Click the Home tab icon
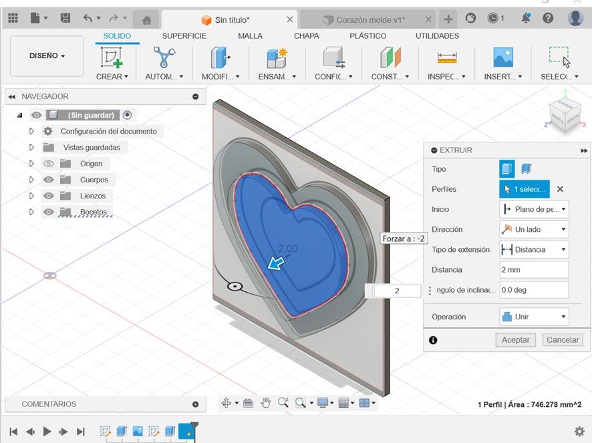 (147, 19)
